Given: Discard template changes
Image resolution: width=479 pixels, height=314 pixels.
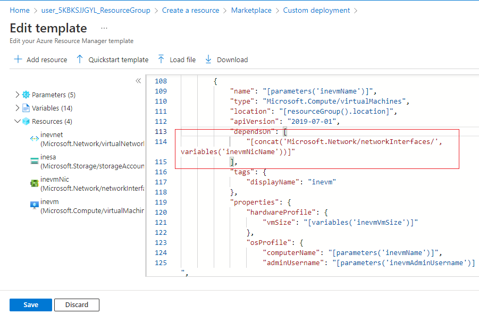Looking at the screenshot, I should click(77, 304).
